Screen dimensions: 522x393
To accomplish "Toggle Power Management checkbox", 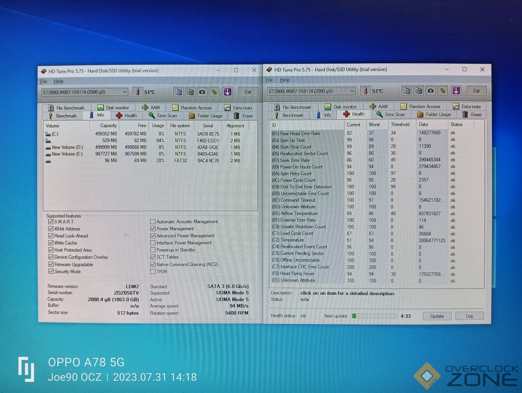I will (x=153, y=229).
